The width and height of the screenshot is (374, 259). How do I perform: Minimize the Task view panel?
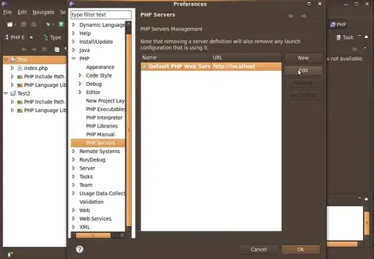tap(359, 36)
